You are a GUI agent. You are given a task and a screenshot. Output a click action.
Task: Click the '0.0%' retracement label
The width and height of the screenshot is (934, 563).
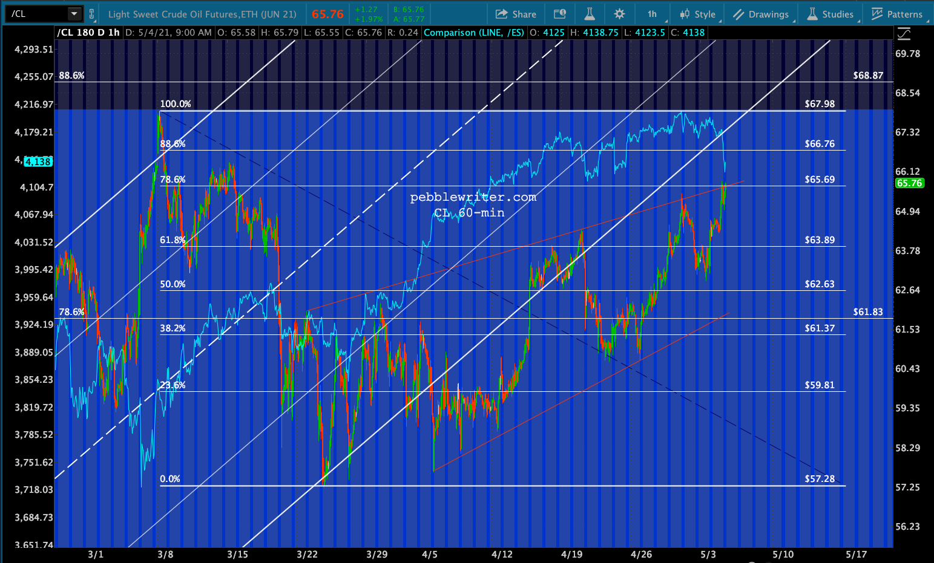point(170,479)
